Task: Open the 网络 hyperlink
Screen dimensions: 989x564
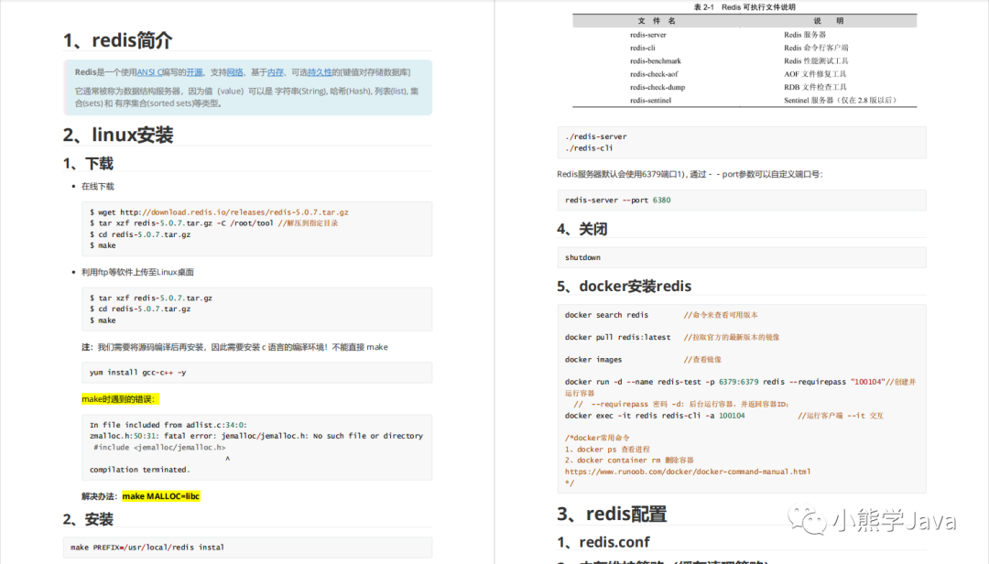Action: (234, 72)
